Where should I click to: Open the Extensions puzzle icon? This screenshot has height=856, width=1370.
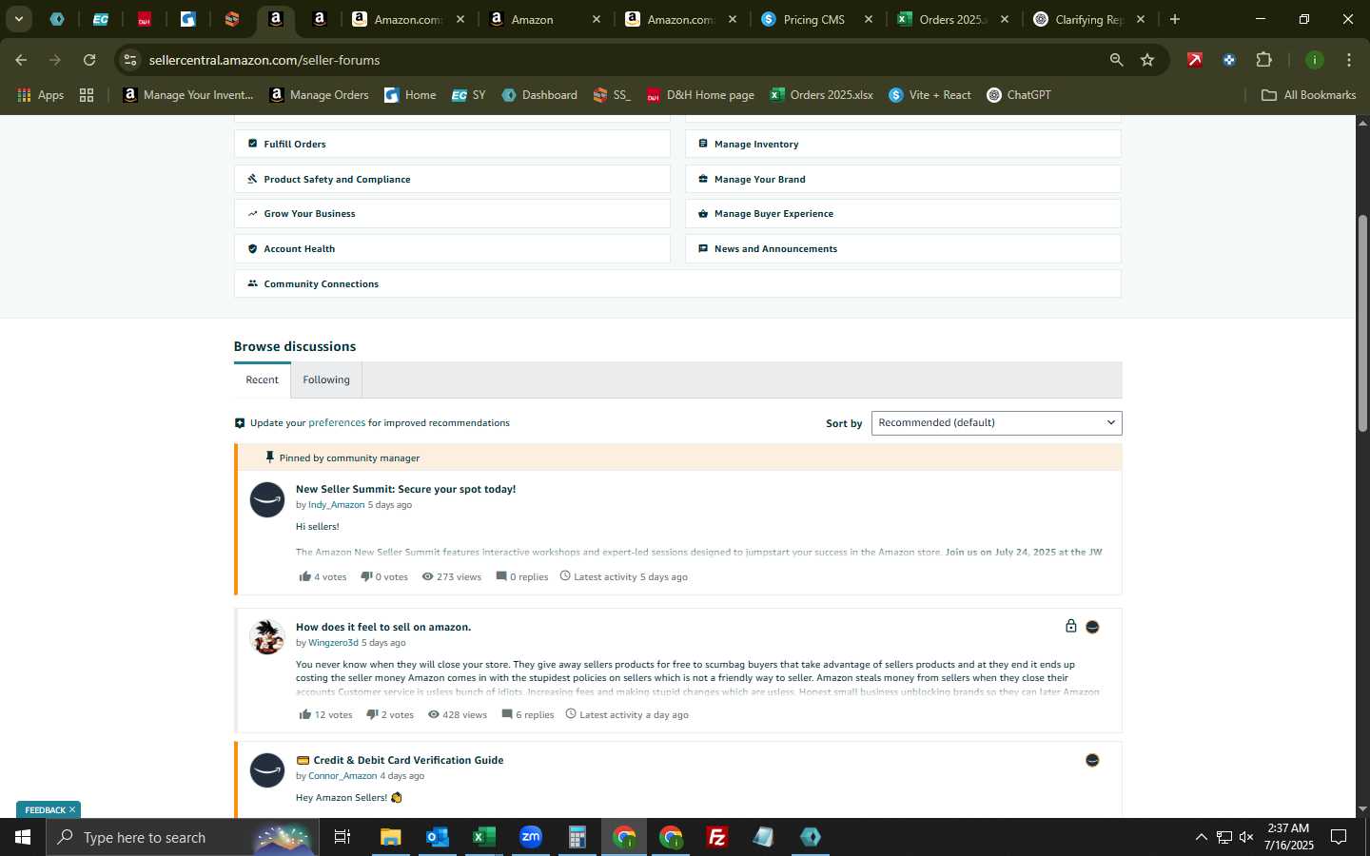click(1263, 60)
